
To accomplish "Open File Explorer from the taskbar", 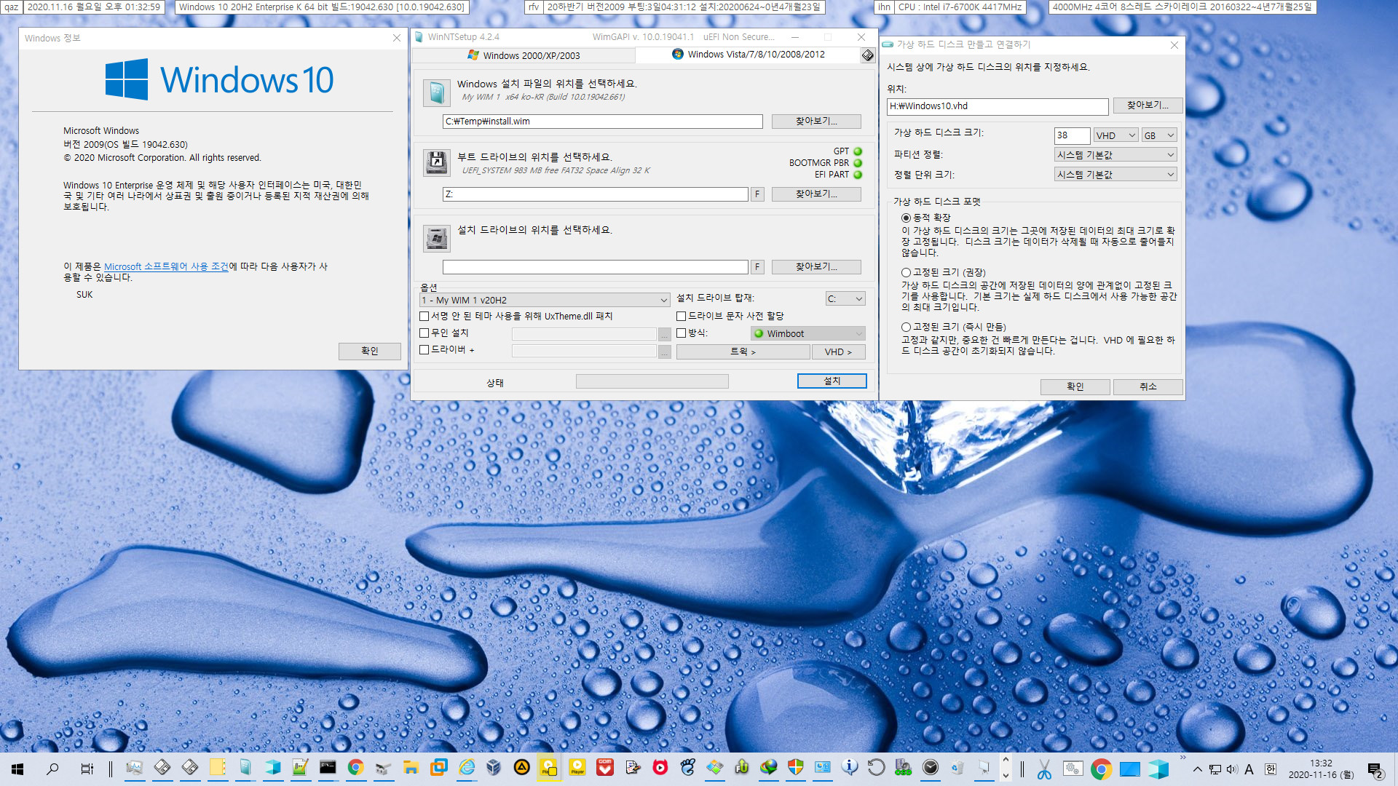I will click(x=411, y=767).
